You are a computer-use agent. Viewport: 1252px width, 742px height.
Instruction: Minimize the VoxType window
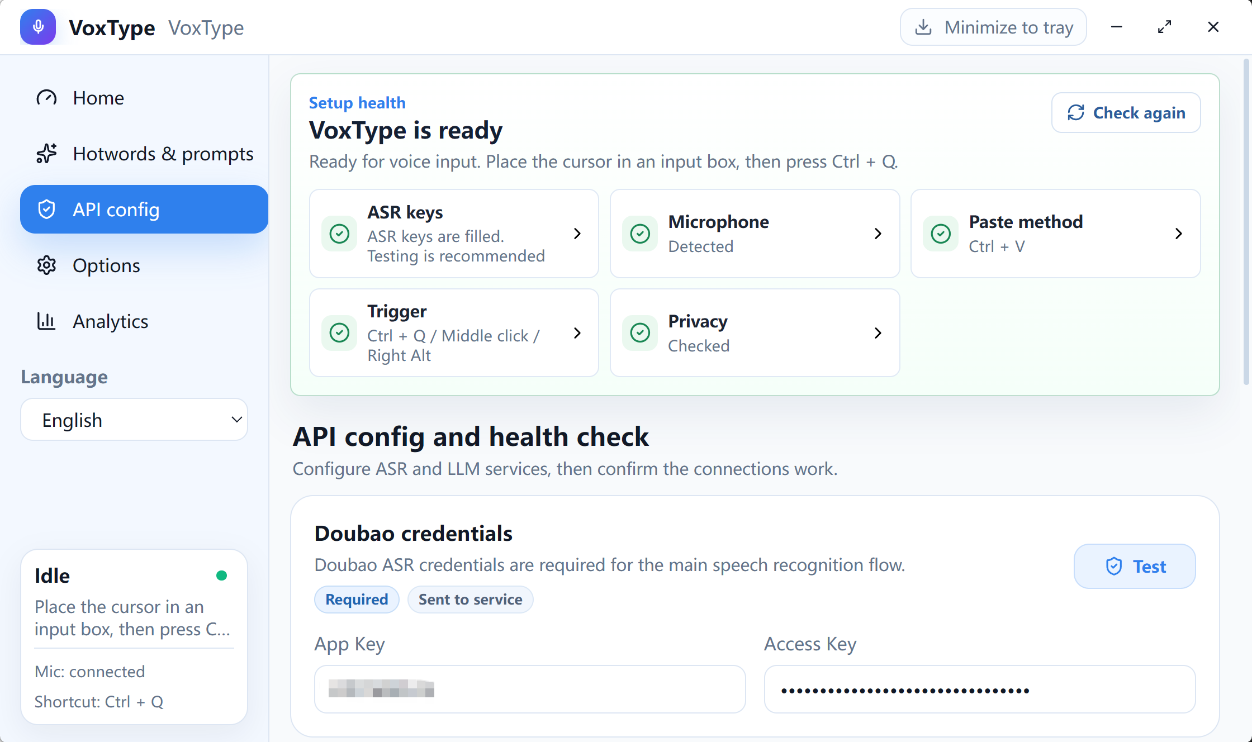pyautogui.click(x=1117, y=27)
